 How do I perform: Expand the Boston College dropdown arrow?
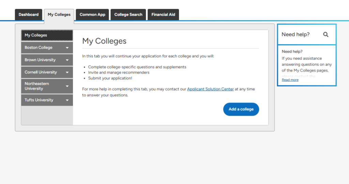point(67,48)
